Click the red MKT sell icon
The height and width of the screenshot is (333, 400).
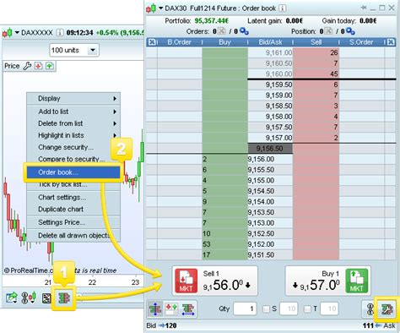click(x=186, y=281)
